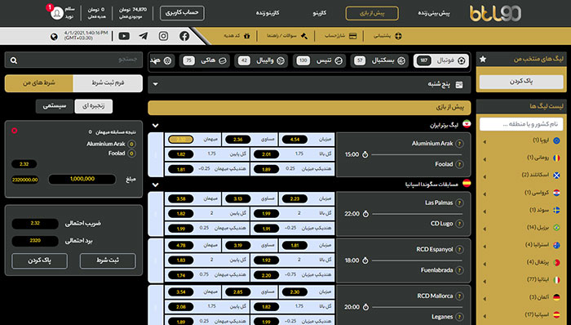571x325 pixels.
Task: Click the question icon next to Las Palmas
Action: coord(459,203)
